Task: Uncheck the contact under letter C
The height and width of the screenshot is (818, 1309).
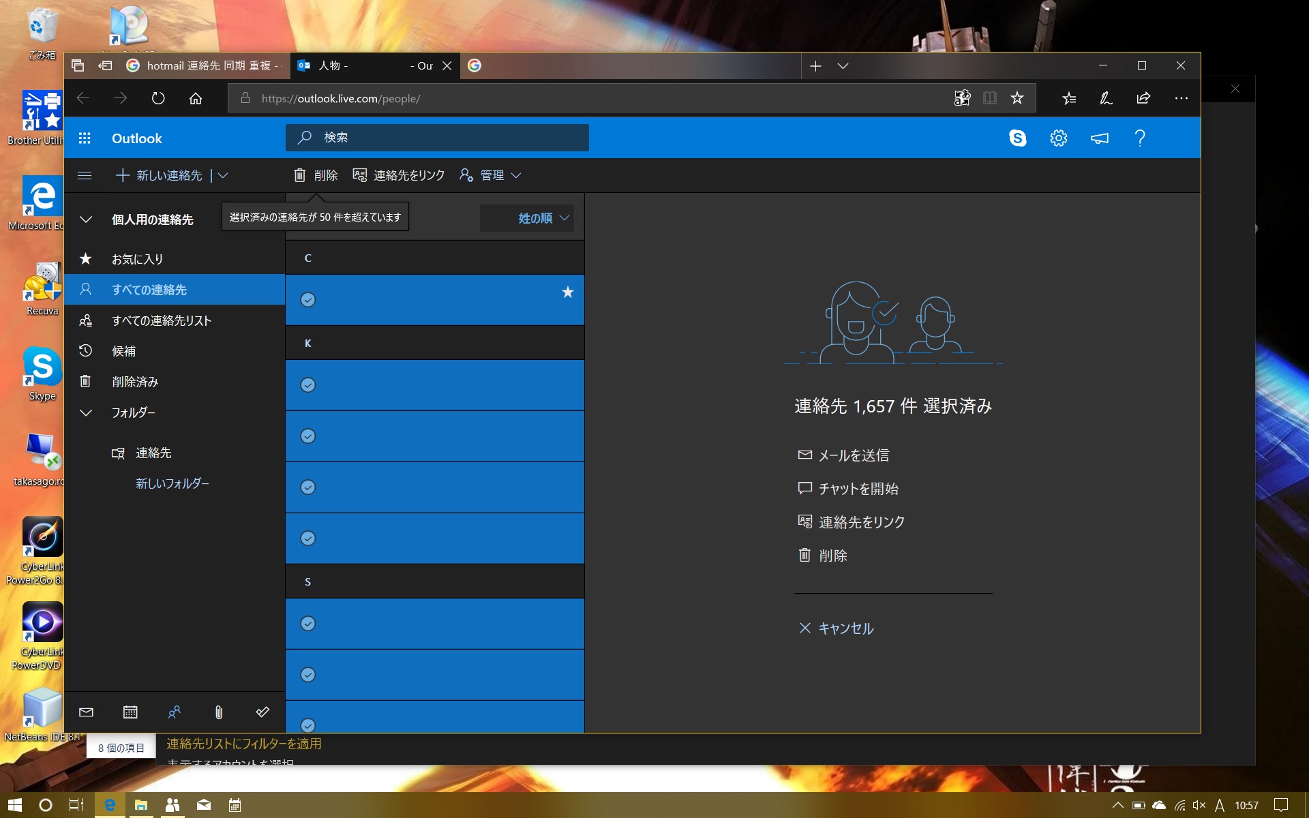Action: pos(308,300)
